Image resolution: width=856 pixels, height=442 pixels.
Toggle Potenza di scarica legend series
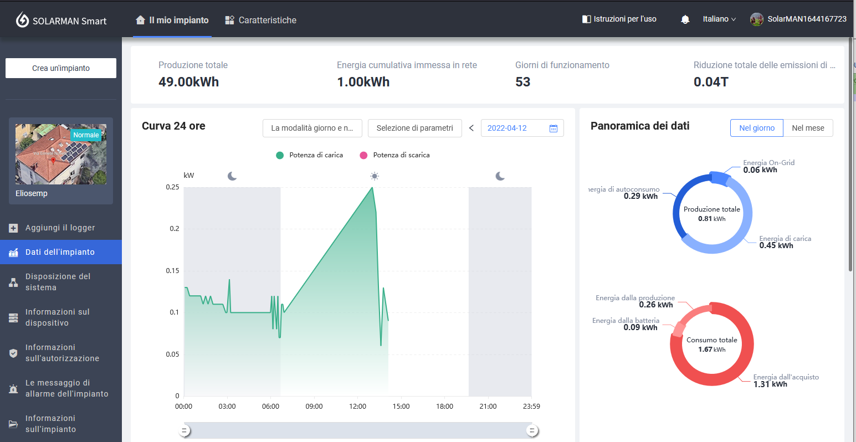[394, 155]
